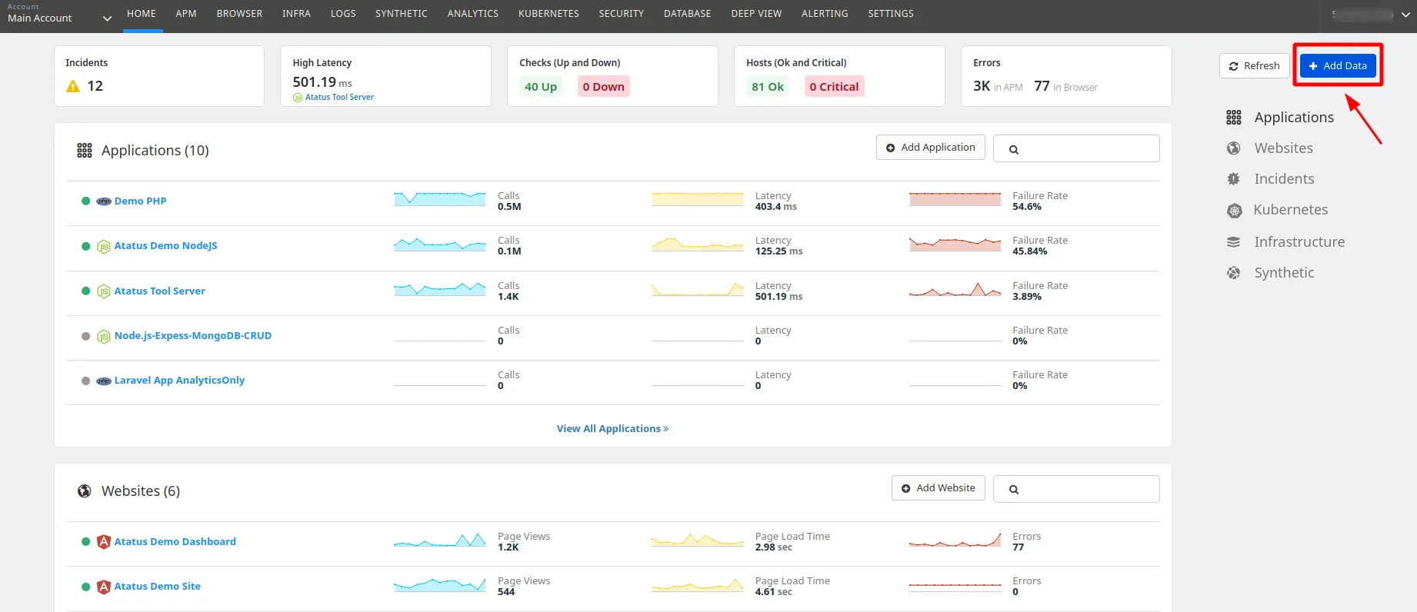Click the NodeJS icon beside Atatus Demo NodeJS
The width and height of the screenshot is (1417, 612).
coord(104,246)
